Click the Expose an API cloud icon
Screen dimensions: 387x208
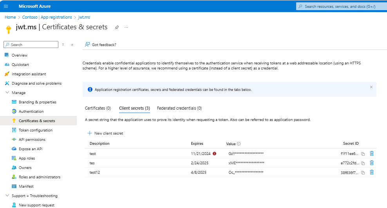coord(14,149)
